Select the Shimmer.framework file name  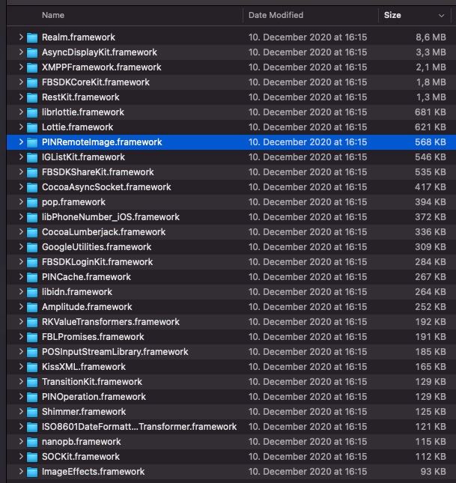[x=84, y=412]
